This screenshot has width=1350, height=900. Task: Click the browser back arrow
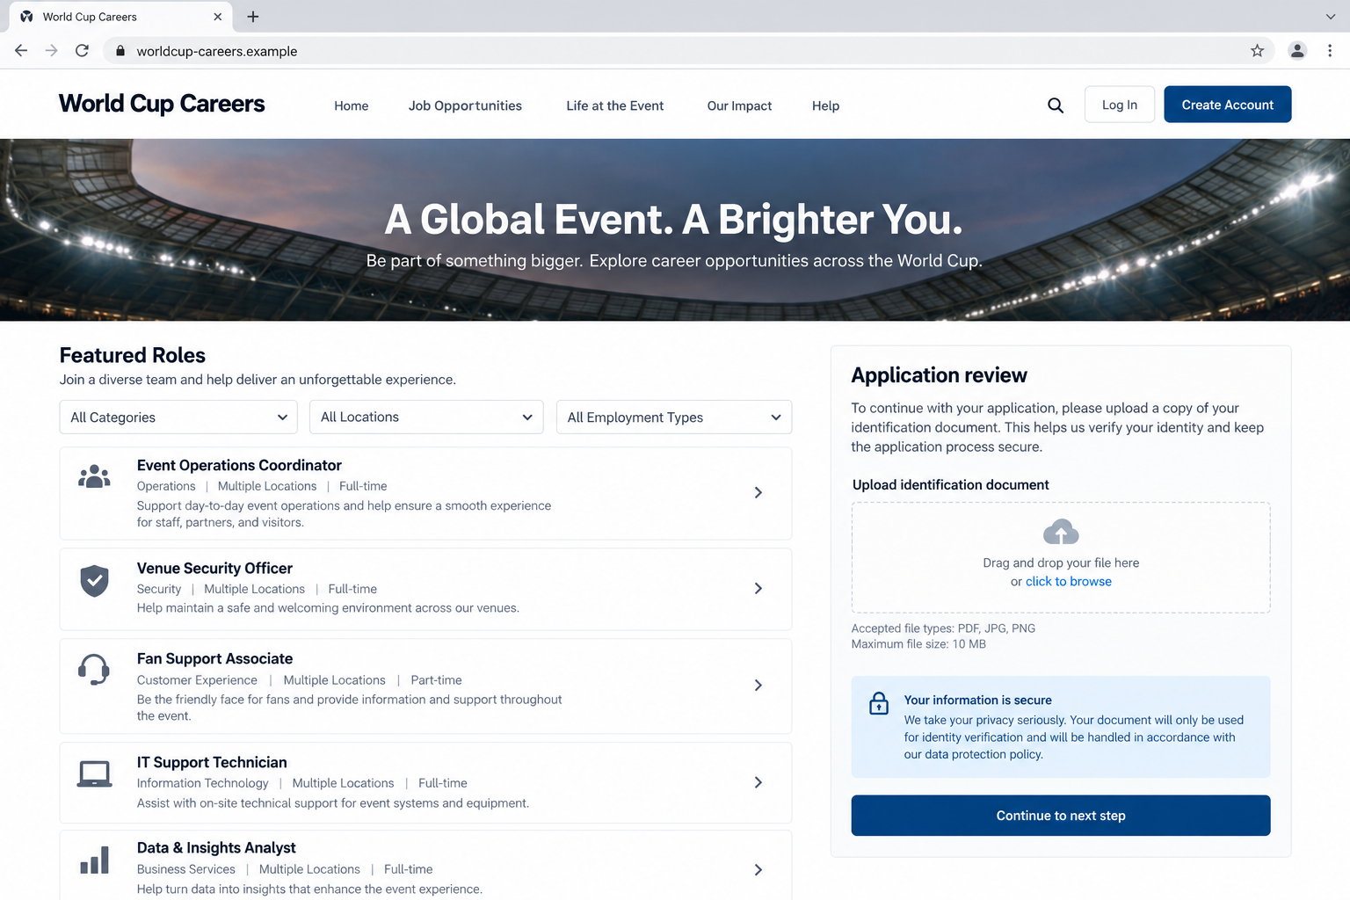coord(21,51)
